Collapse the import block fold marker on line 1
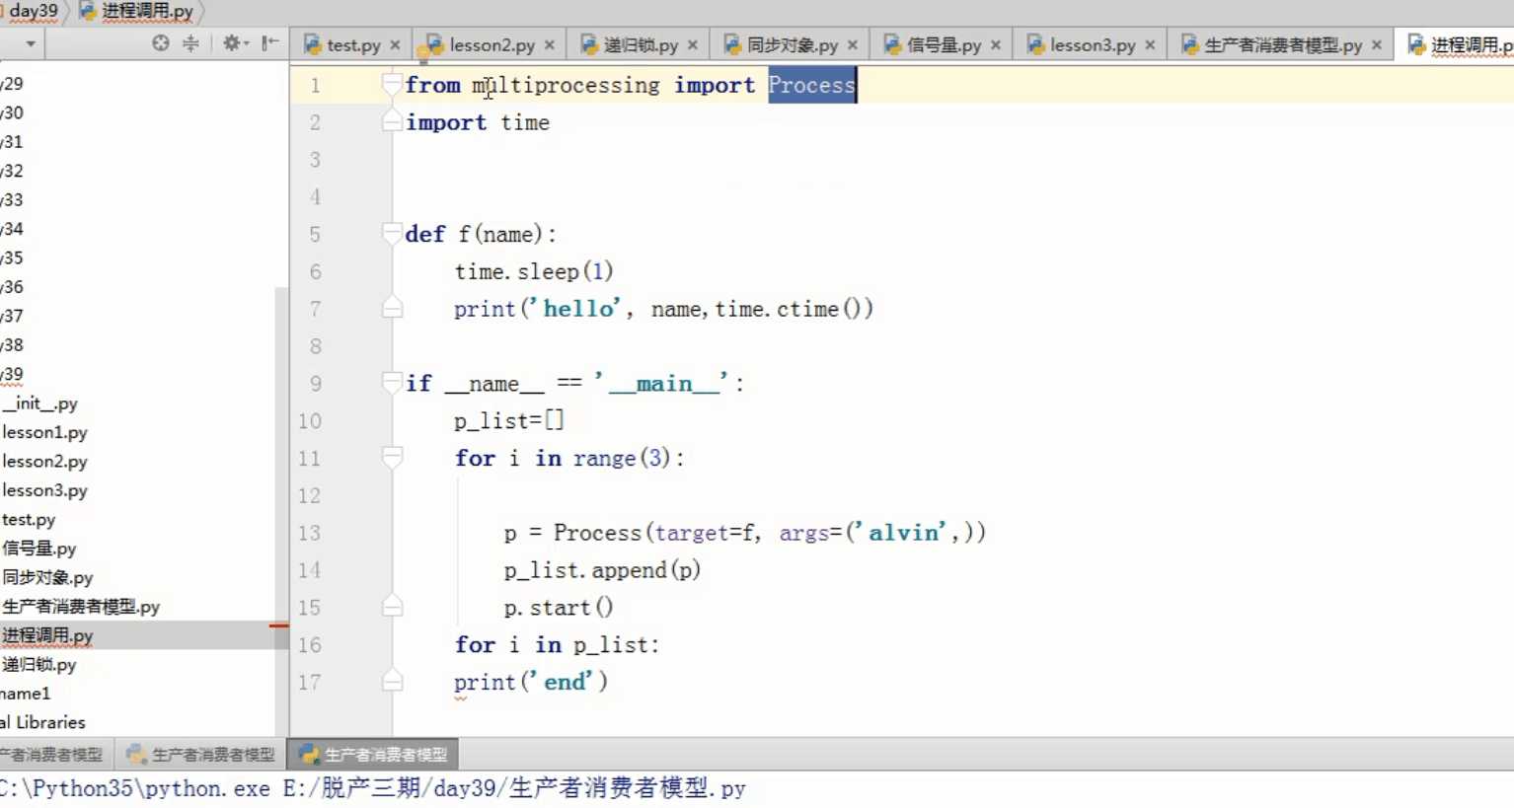The width and height of the screenshot is (1514, 808). pyautogui.click(x=392, y=84)
